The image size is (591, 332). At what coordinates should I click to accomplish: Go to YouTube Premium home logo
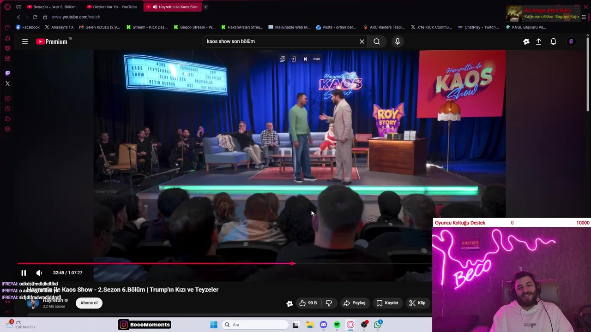[x=52, y=41]
